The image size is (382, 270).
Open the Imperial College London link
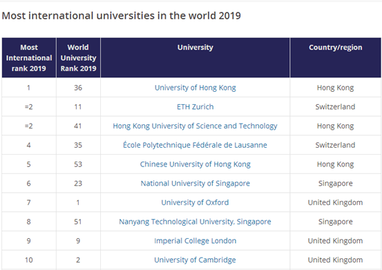pos(195,241)
